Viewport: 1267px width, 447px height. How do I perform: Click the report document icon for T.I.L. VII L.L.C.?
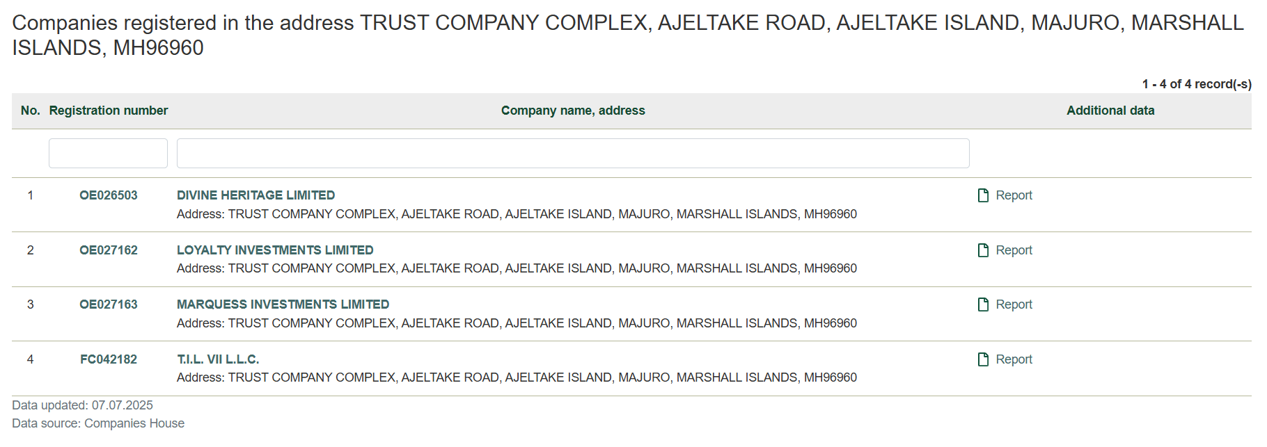[983, 359]
